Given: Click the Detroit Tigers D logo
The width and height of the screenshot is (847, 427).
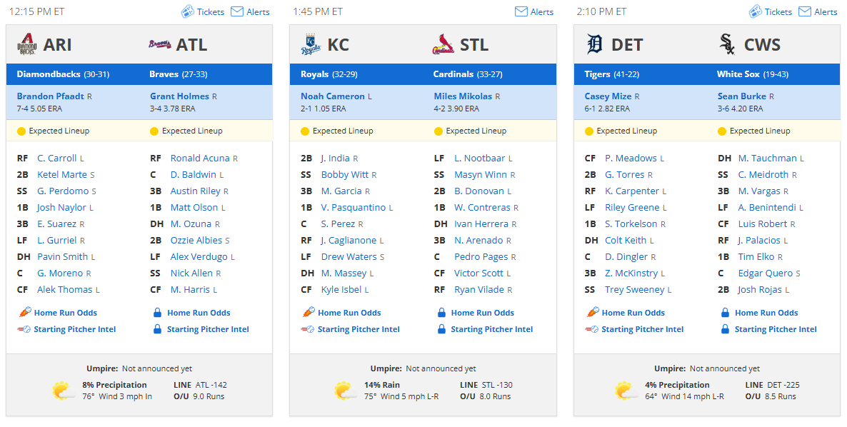Looking at the screenshot, I should 594,44.
